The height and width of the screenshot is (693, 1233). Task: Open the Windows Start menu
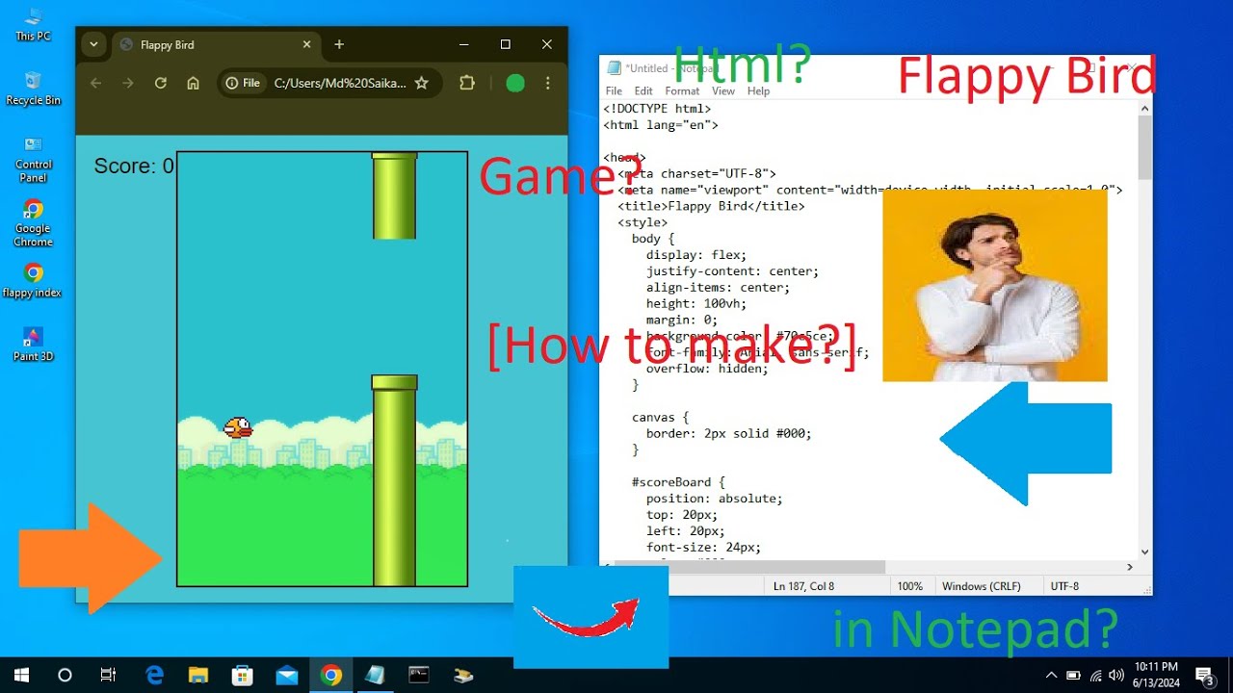(x=21, y=675)
